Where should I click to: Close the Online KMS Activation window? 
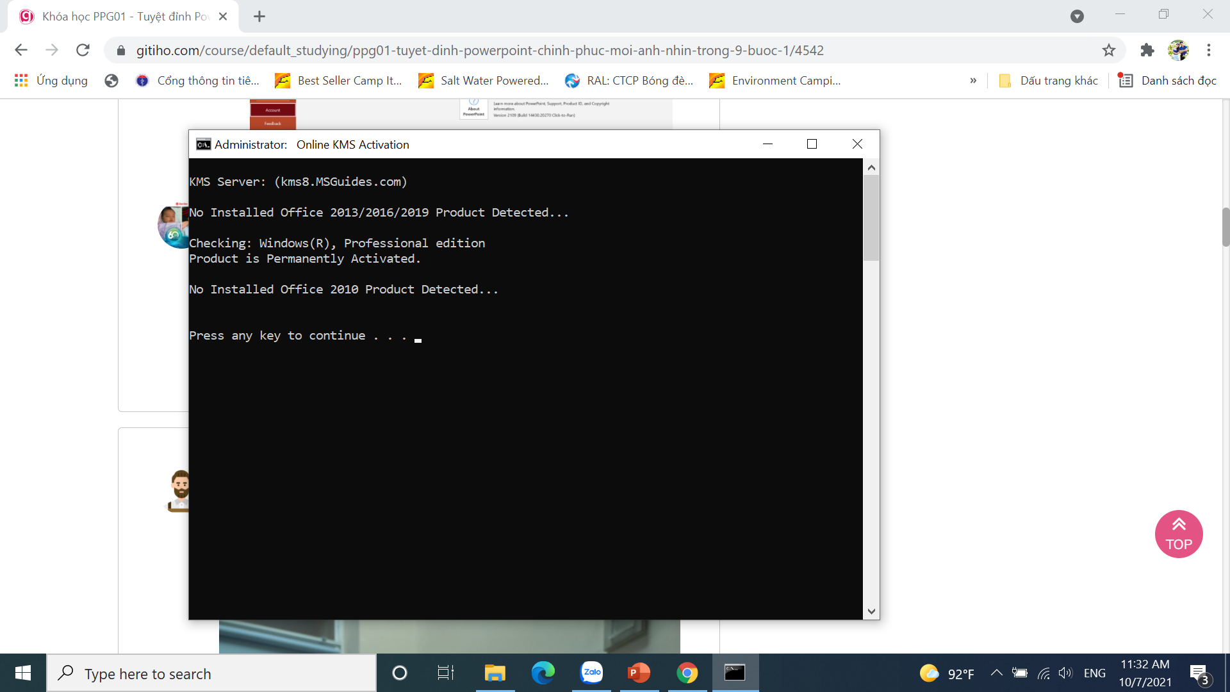click(857, 144)
